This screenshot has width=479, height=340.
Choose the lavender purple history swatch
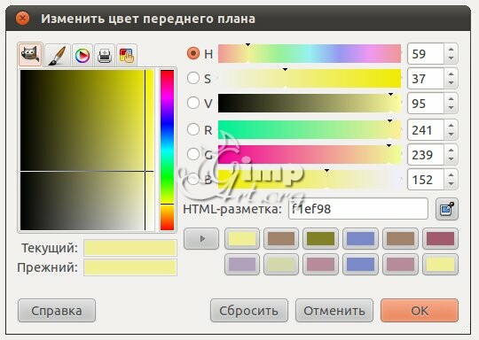coord(242,265)
